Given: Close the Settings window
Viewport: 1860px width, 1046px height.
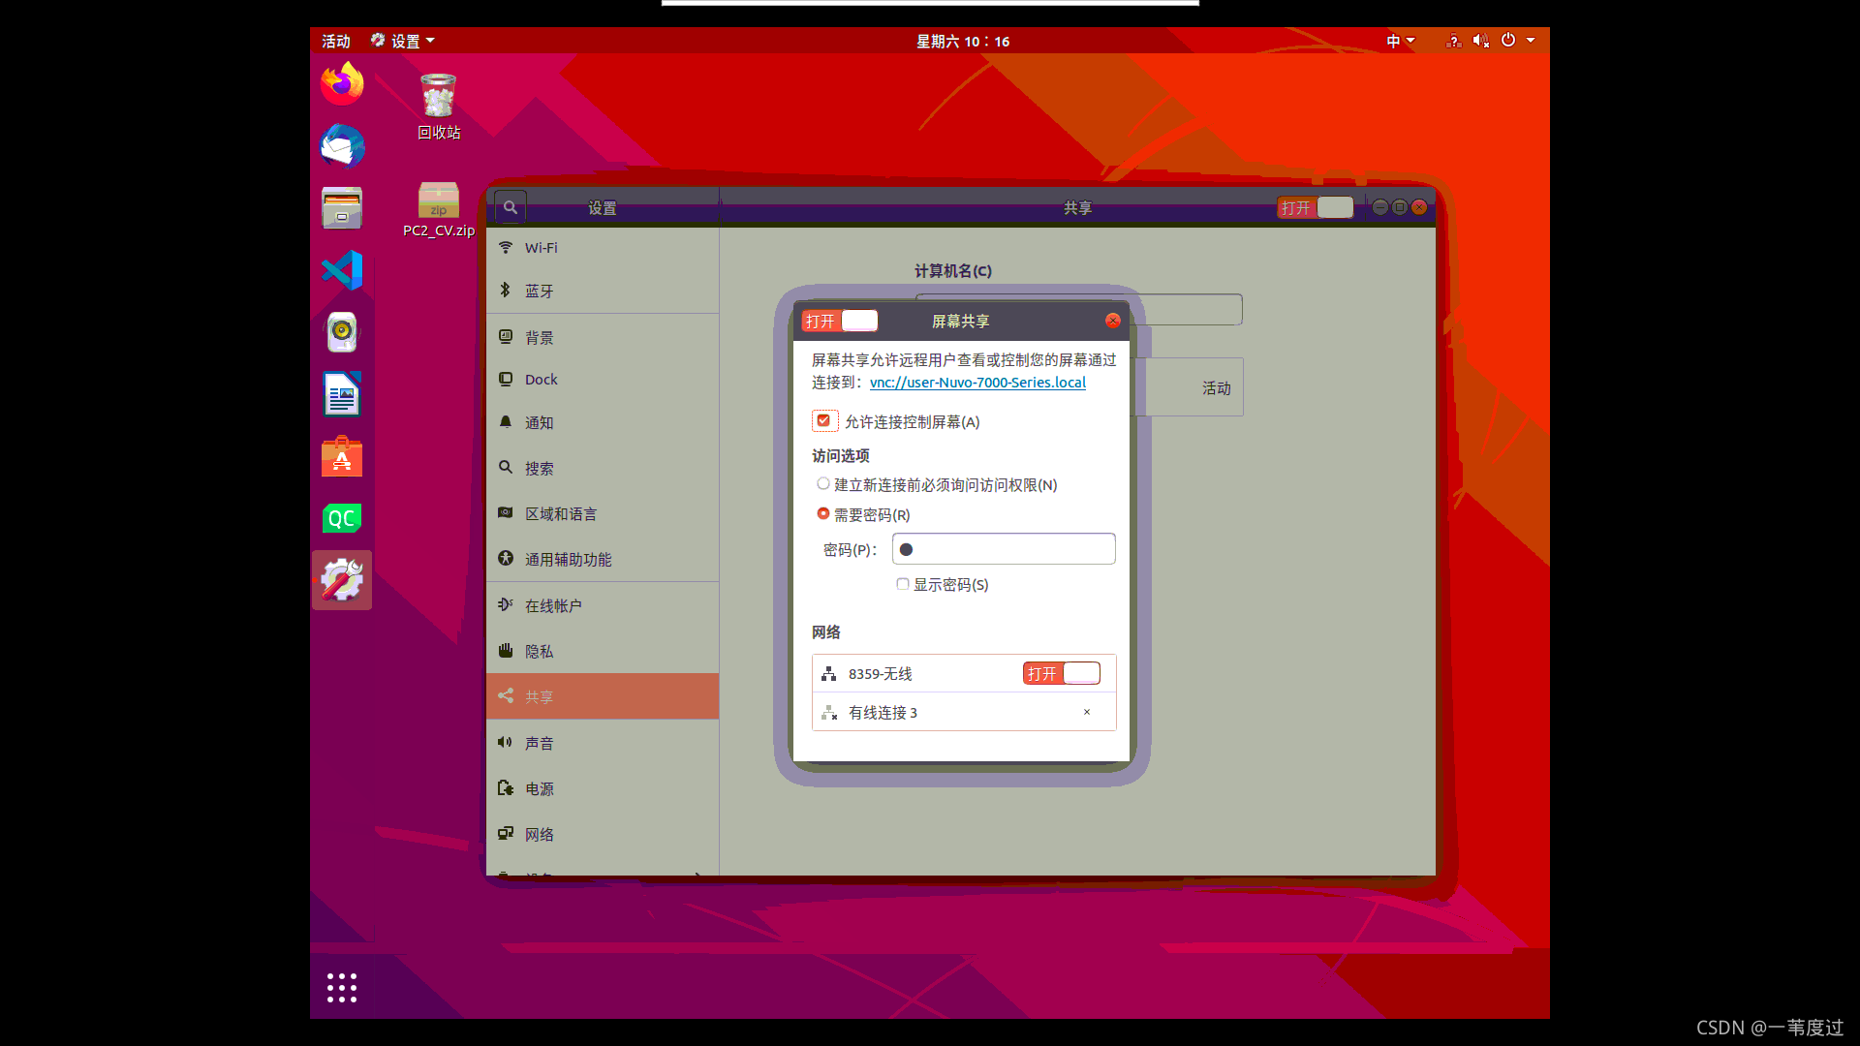Looking at the screenshot, I should 1419,207.
